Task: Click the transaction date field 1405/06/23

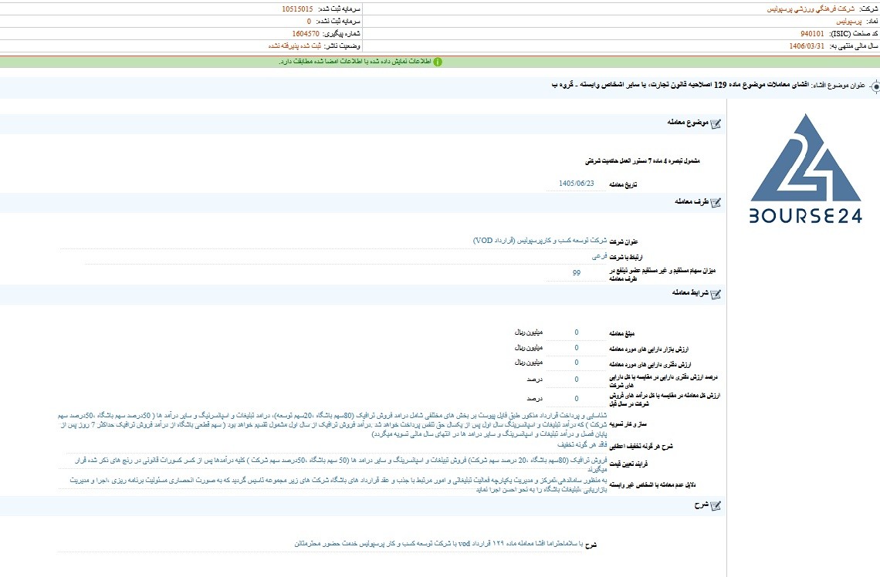Action: (577, 184)
